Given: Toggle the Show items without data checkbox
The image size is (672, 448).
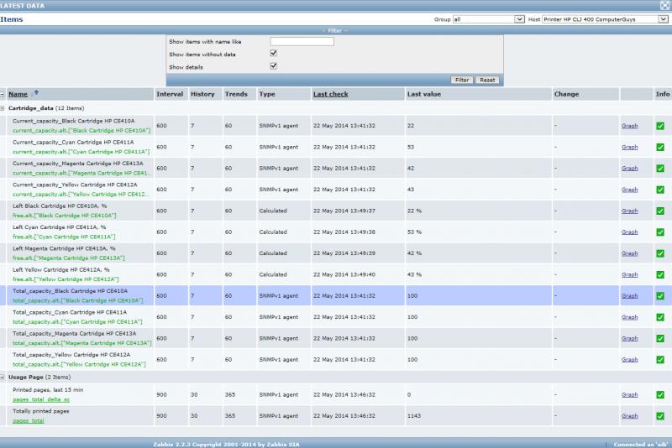Looking at the screenshot, I should [x=273, y=53].
